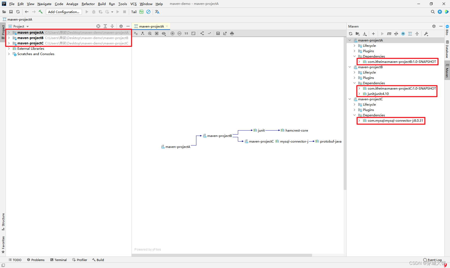Toggle the area-select icon in diagram toolbar
Screen dimensions: 450x268
tap(157, 33)
